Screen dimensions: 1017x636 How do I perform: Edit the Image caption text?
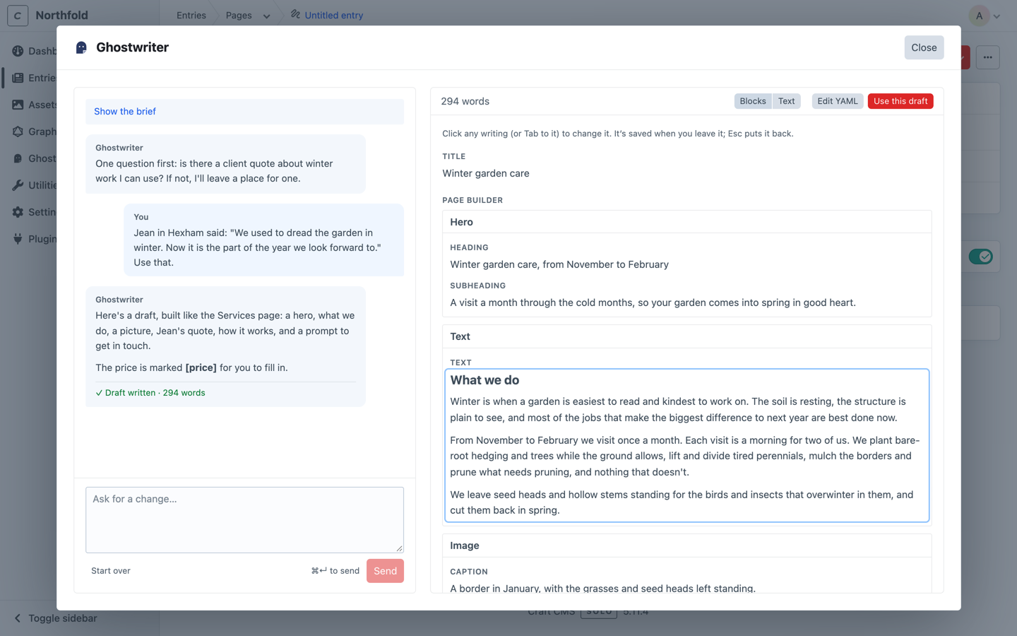pos(602,588)
